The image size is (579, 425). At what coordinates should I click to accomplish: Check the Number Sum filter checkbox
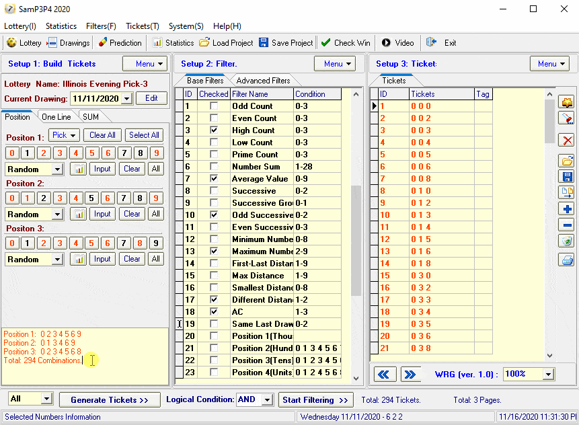click(x=214, y=167)
